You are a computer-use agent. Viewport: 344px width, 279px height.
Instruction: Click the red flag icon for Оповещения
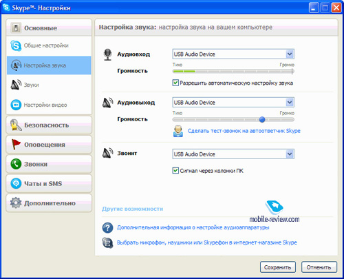(16, 145)
